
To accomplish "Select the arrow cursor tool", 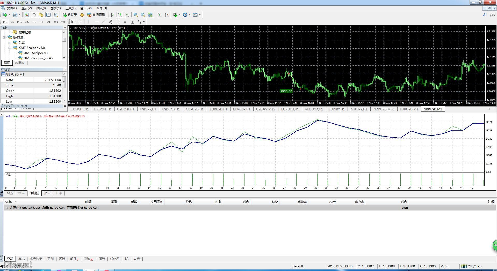I will [73, 22].
